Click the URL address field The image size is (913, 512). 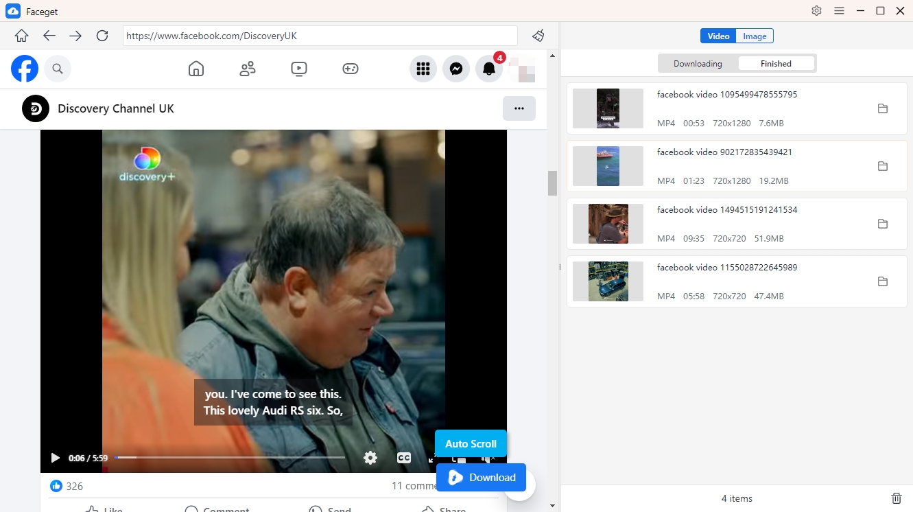coord(320,36)
